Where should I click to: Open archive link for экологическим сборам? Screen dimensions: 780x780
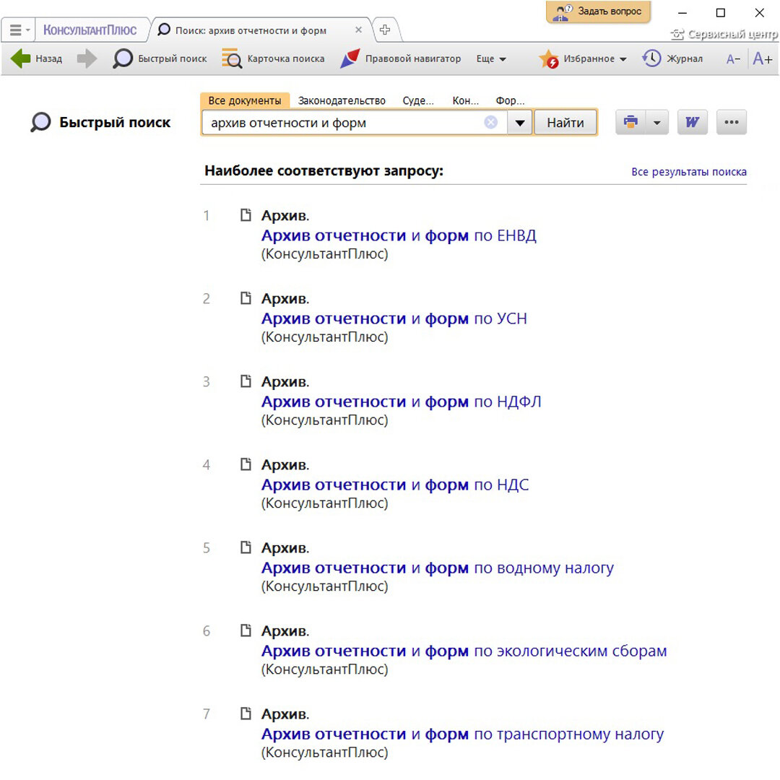pyautogui.click(x=464, y=651)
